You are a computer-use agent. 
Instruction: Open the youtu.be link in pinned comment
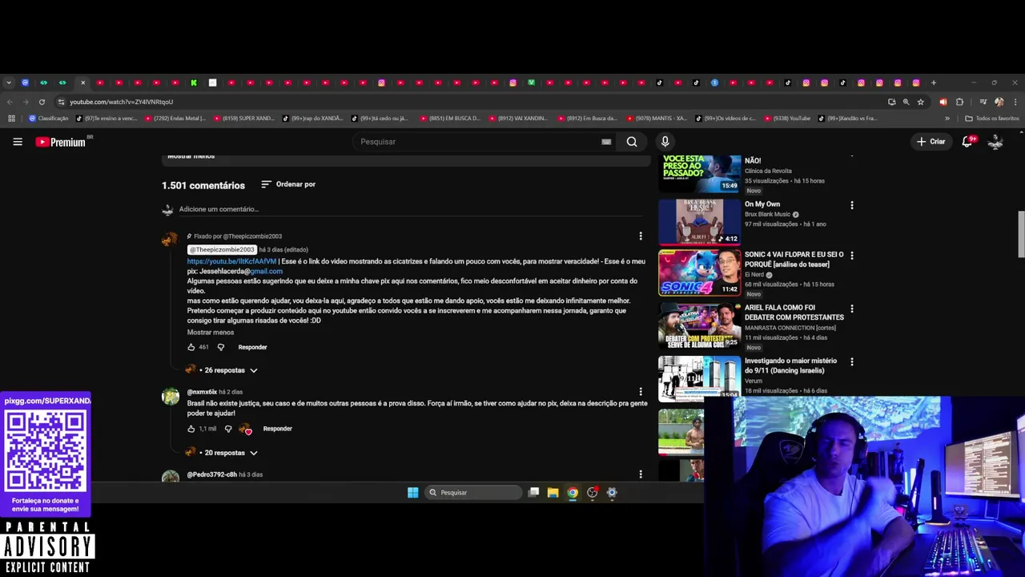click(231, 261)
